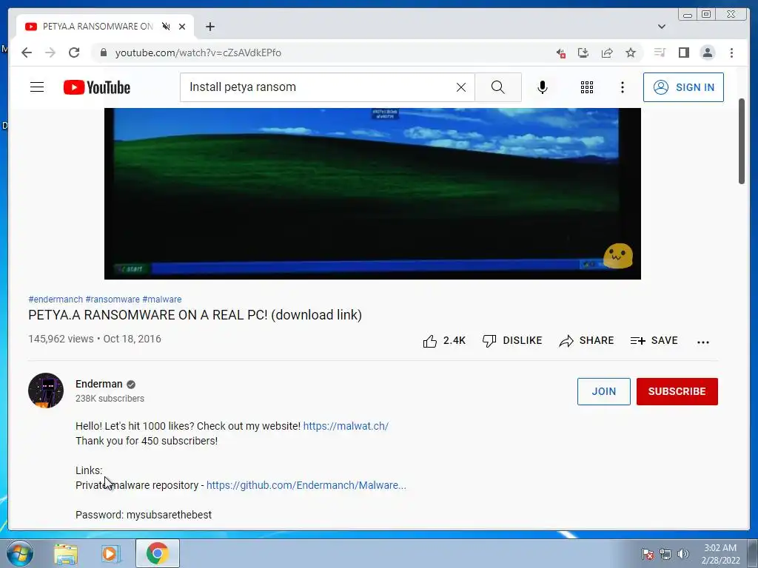The height and width of the screenshot is (568, 758).
Task: Click the #endermanch hashtag
Action: point(56,300)
